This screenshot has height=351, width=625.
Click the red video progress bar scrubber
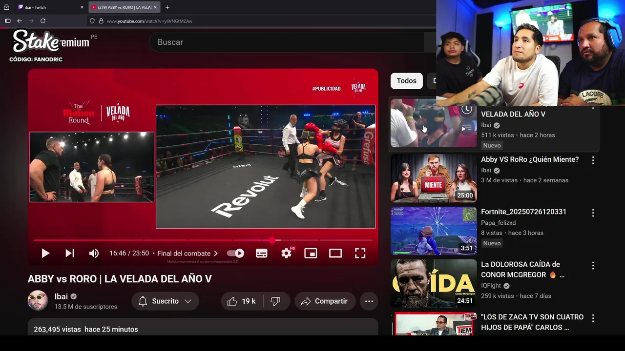point(272,240)
